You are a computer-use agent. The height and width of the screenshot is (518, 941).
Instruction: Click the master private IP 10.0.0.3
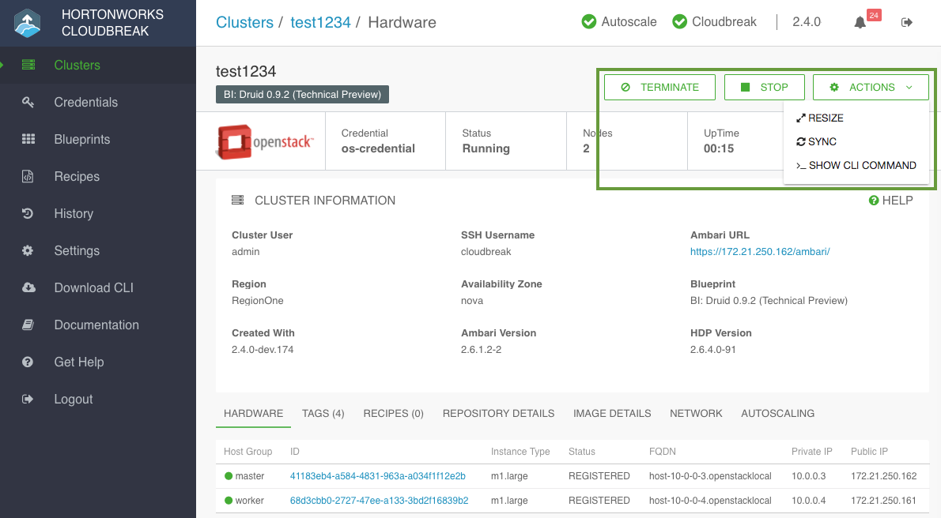click(808, 476)
